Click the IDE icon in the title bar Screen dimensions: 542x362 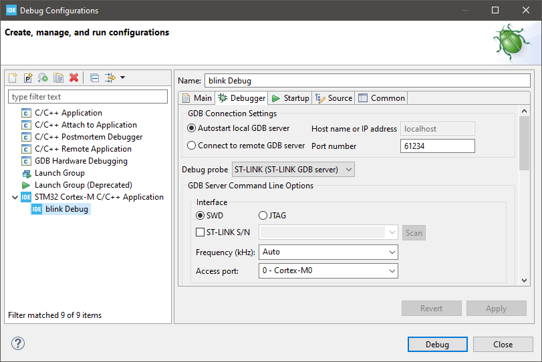pos(11,10)
